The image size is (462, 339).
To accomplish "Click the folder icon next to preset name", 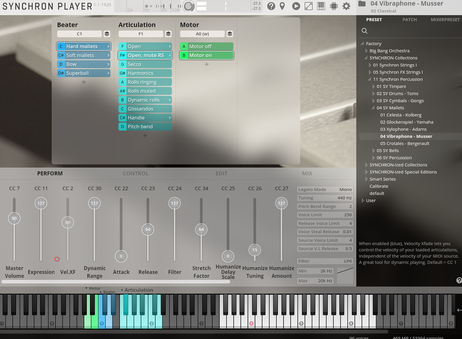I will tap(362, 4).
